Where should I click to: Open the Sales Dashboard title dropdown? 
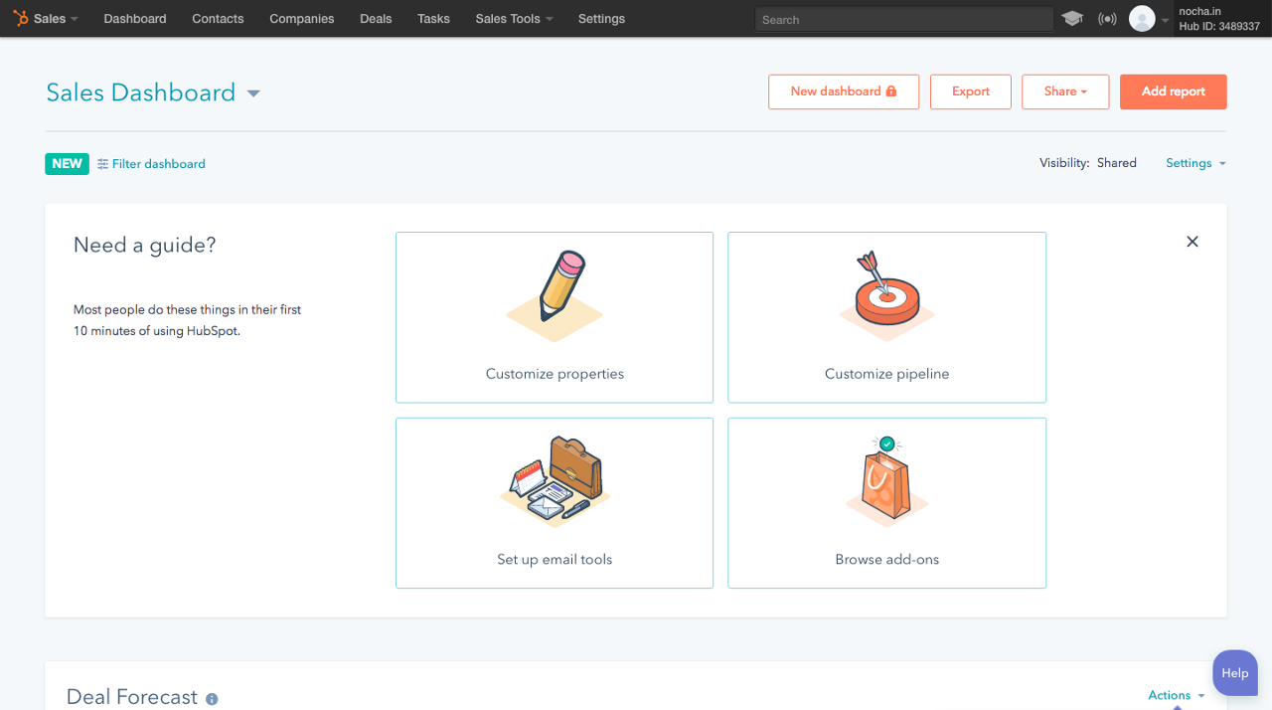coord(253,93)
